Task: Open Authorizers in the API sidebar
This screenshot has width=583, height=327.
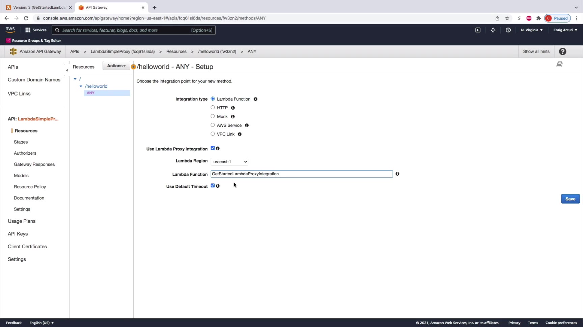Action: pyautogui.click(x=25, y=153)
